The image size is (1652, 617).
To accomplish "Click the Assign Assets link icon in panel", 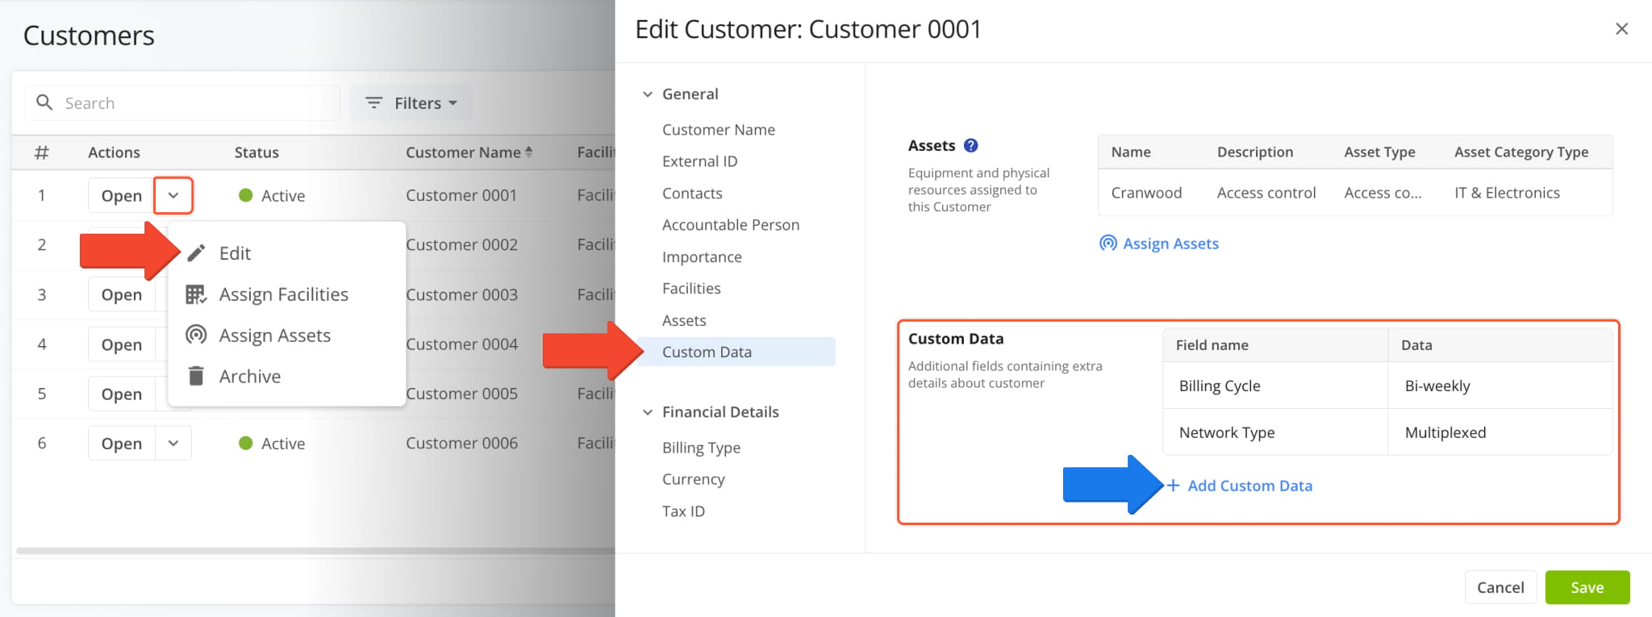I will [1108, 243].
